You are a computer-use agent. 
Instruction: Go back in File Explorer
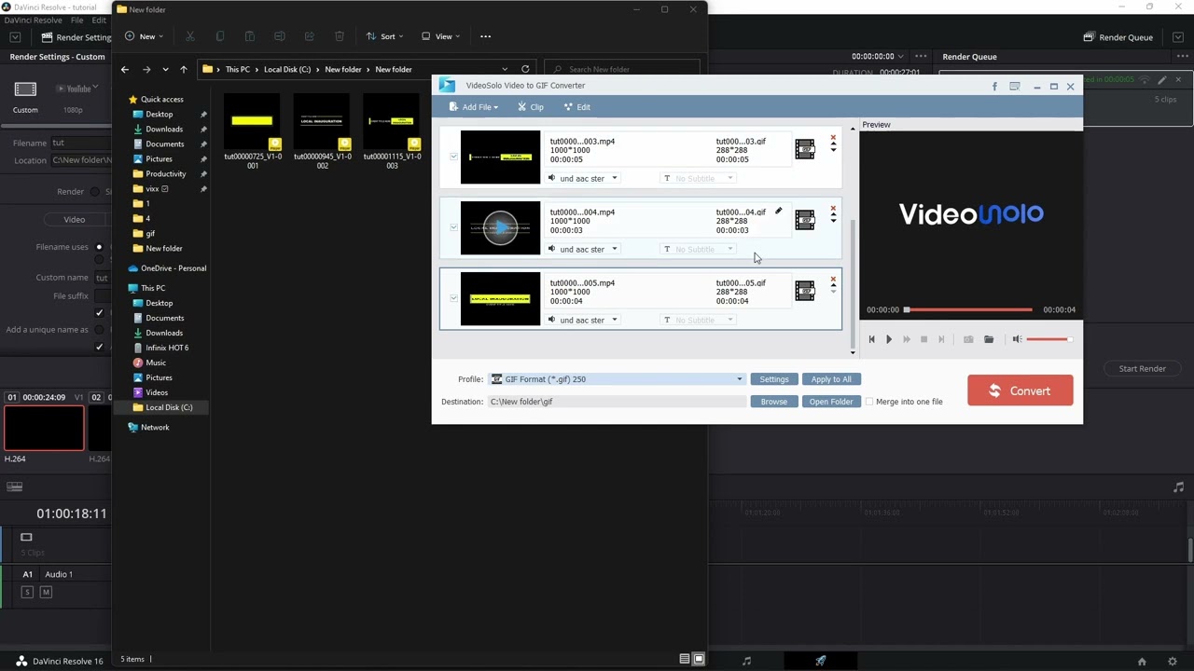(x=125, y=69)
